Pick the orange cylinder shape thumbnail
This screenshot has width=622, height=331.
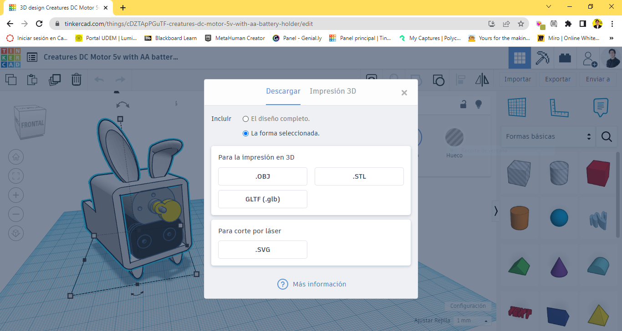(x=520, y=218)
